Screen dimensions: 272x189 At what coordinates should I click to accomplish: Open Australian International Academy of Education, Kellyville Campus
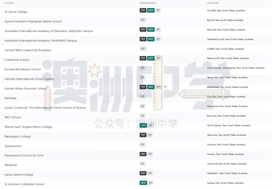[49, 31]
